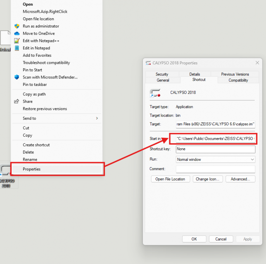Choose Open from the context menu
The width and height of the screenshot is (266, 264).
[x=28, y=4]
